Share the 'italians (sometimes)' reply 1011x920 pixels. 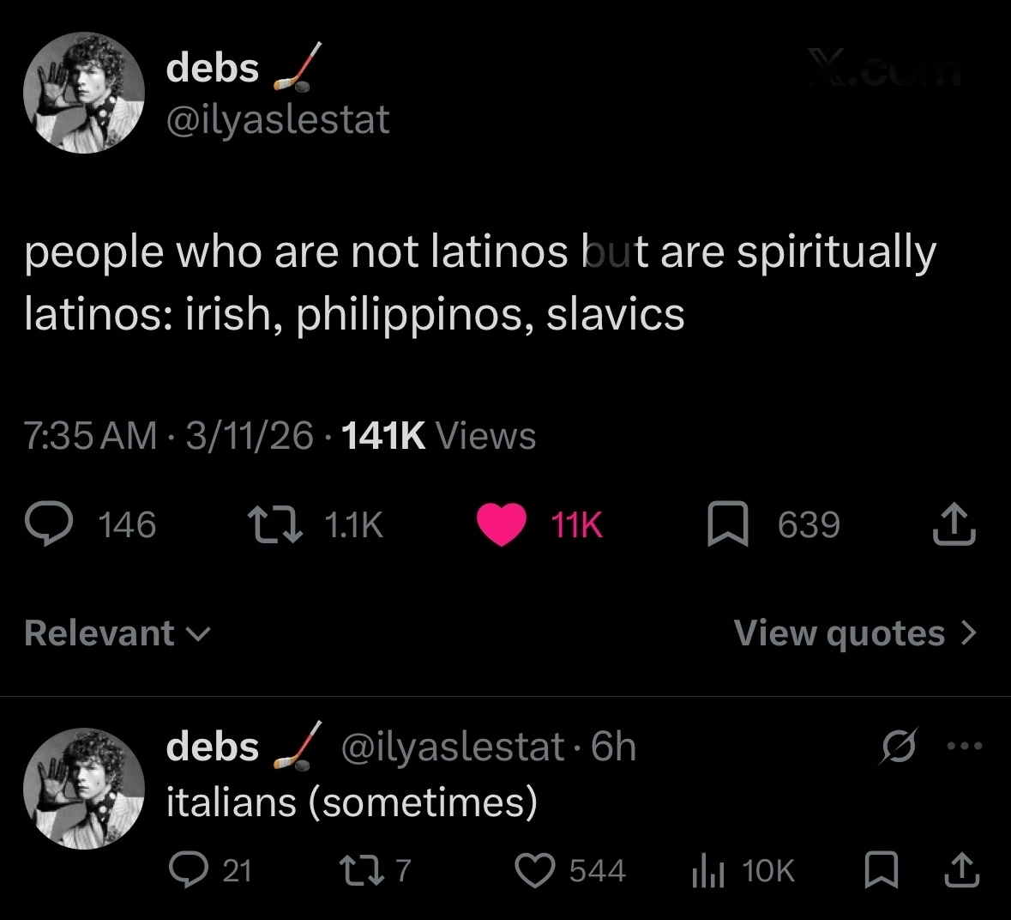coord(960,871)
